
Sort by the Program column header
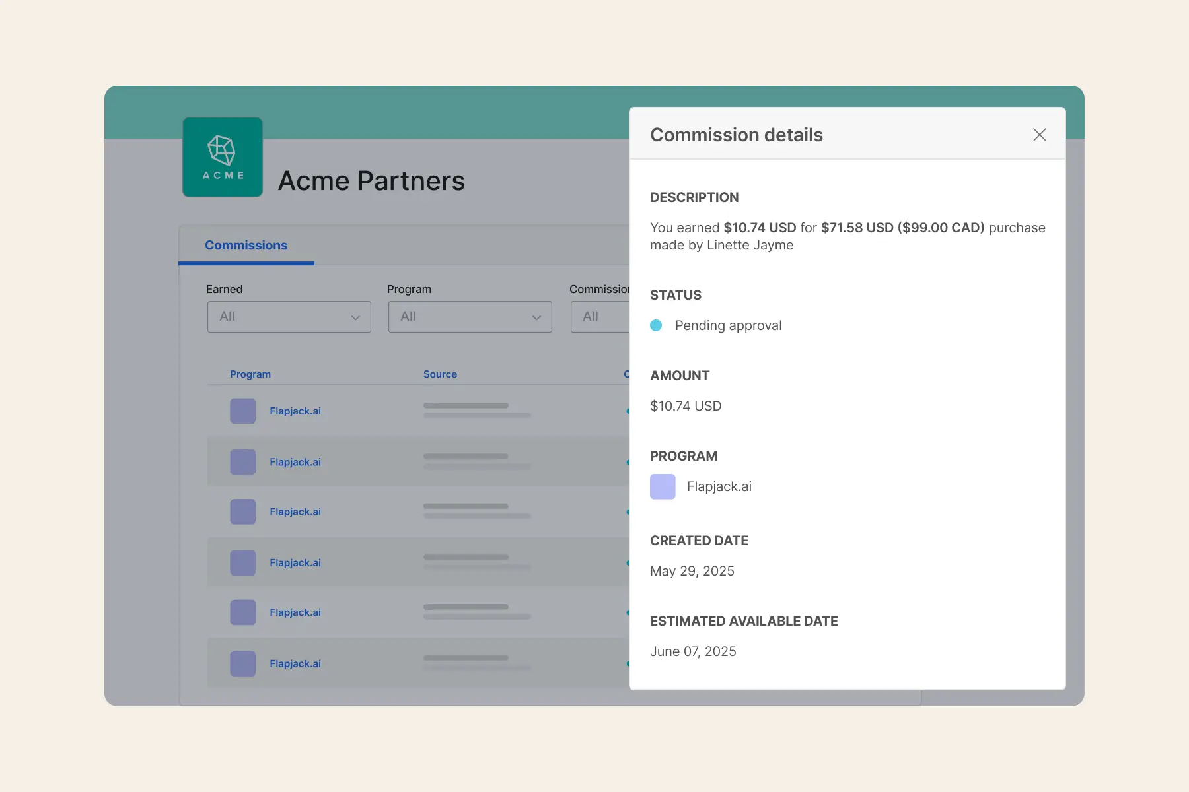click(x=250, y=374)
